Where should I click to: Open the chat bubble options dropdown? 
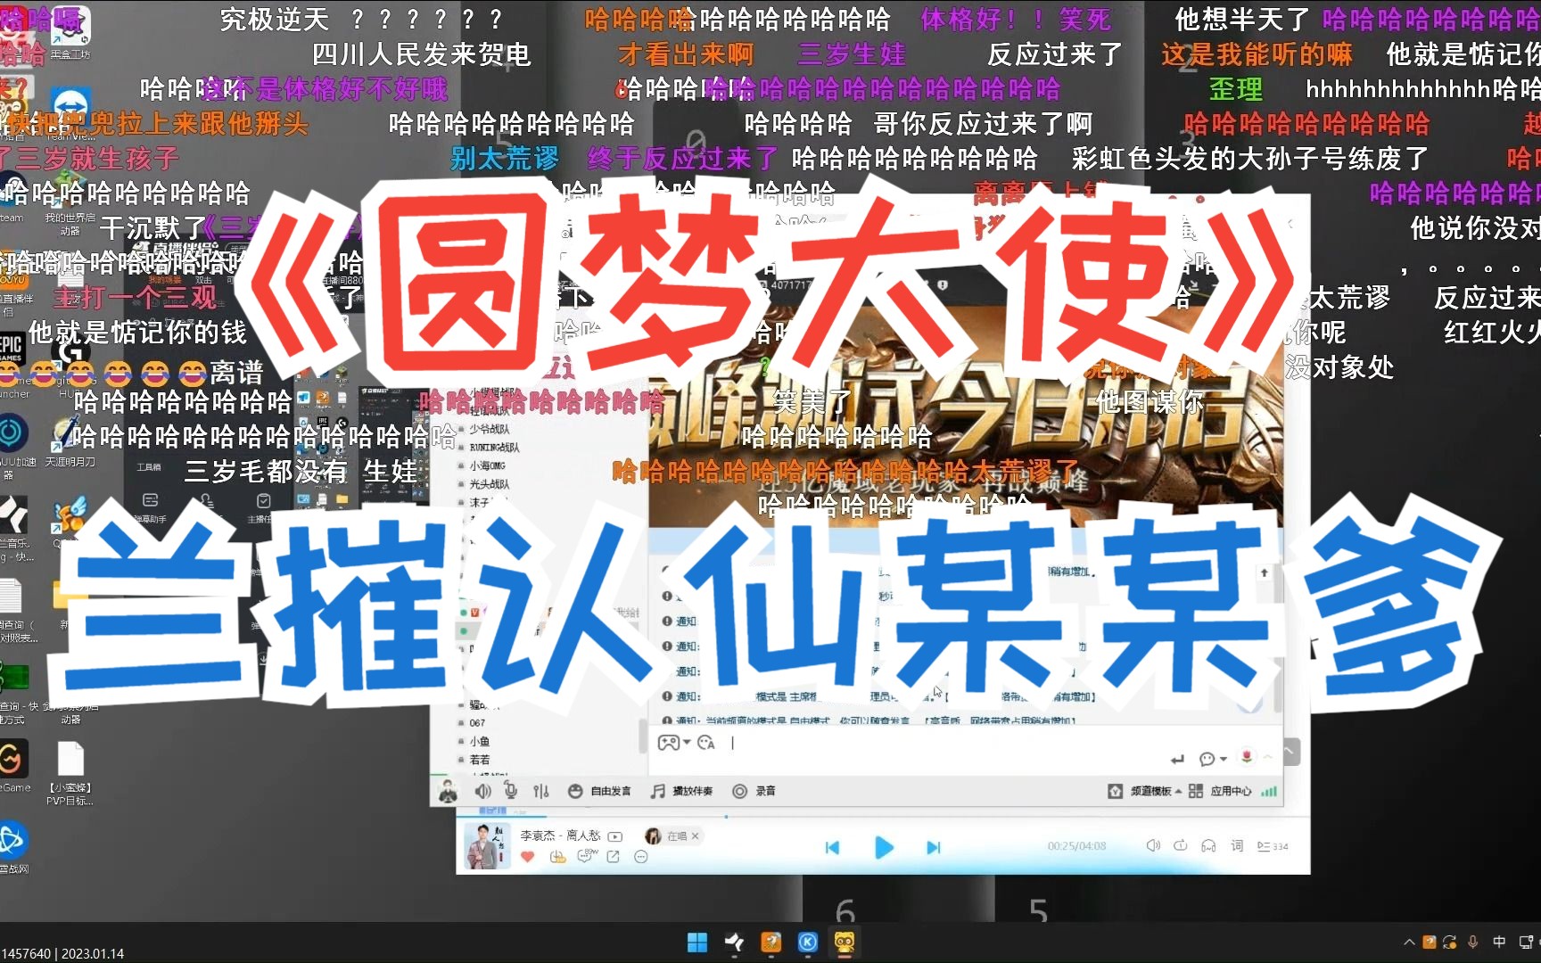1213,759
